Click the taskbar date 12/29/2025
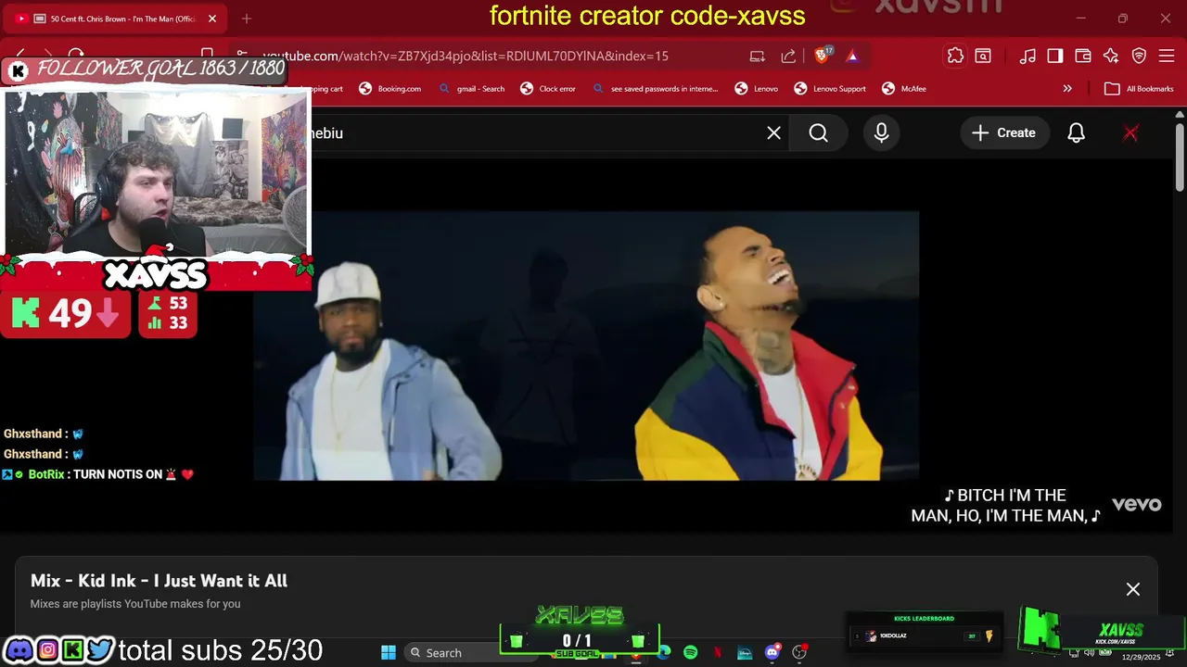 (x=1141, y=657)
